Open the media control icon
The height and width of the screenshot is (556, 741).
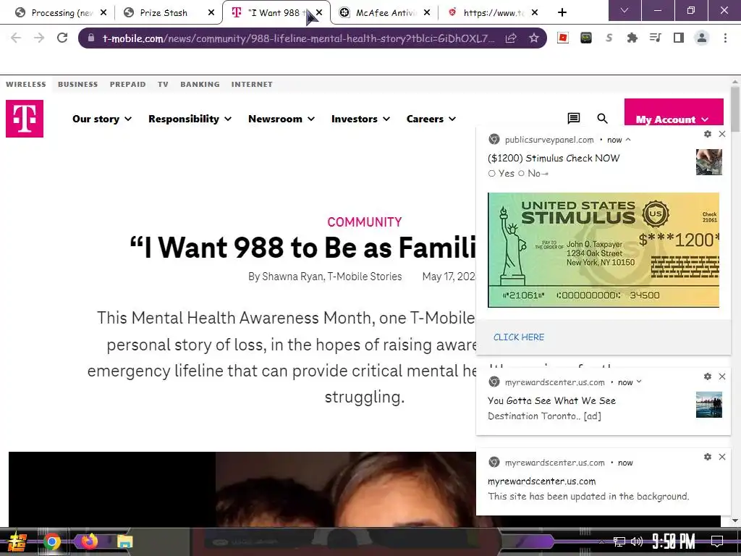tap(656, 38)
